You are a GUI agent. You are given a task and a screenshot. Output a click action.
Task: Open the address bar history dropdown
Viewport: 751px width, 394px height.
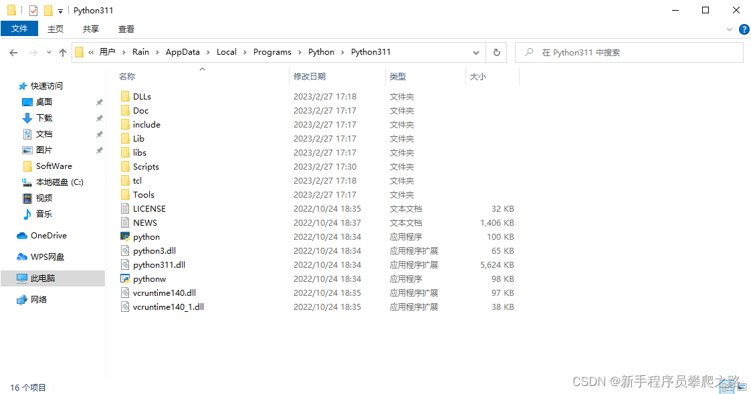476,52
